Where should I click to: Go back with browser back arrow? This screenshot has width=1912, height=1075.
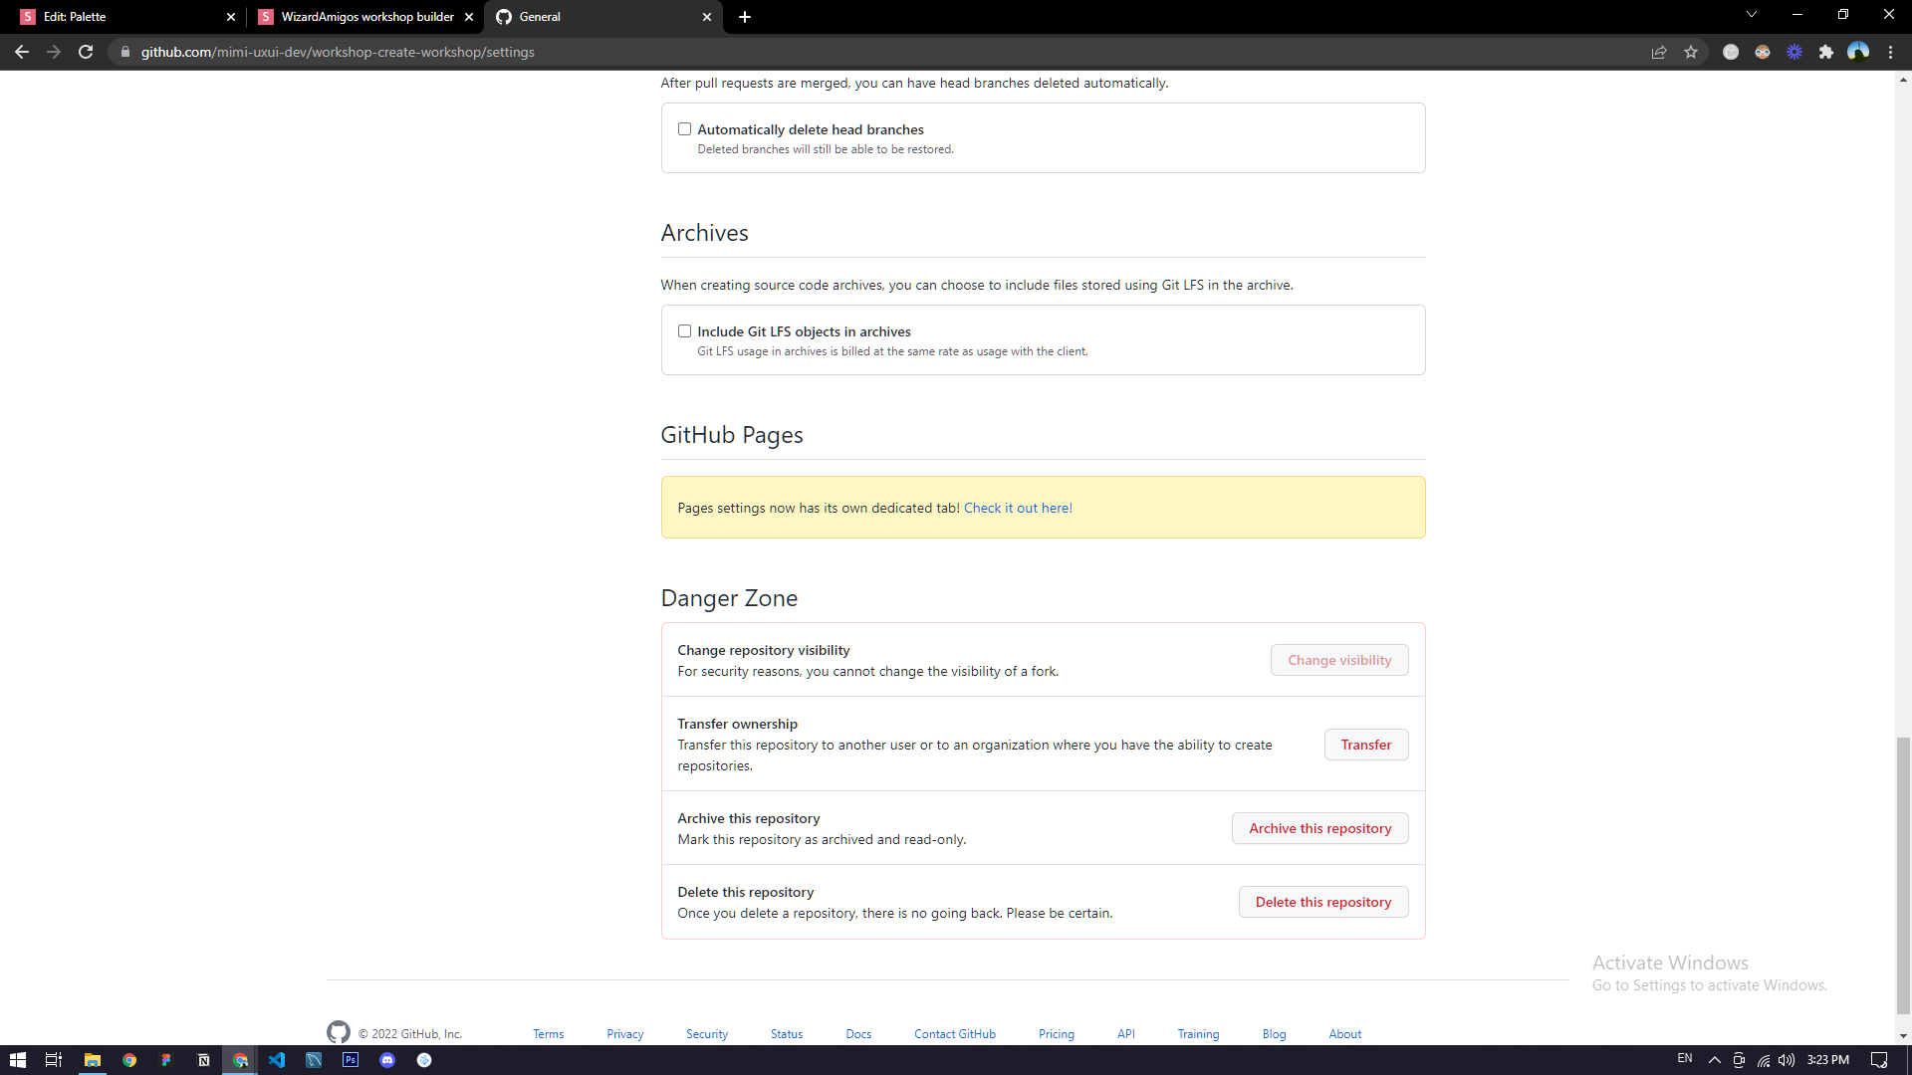[x=22, y=52]
